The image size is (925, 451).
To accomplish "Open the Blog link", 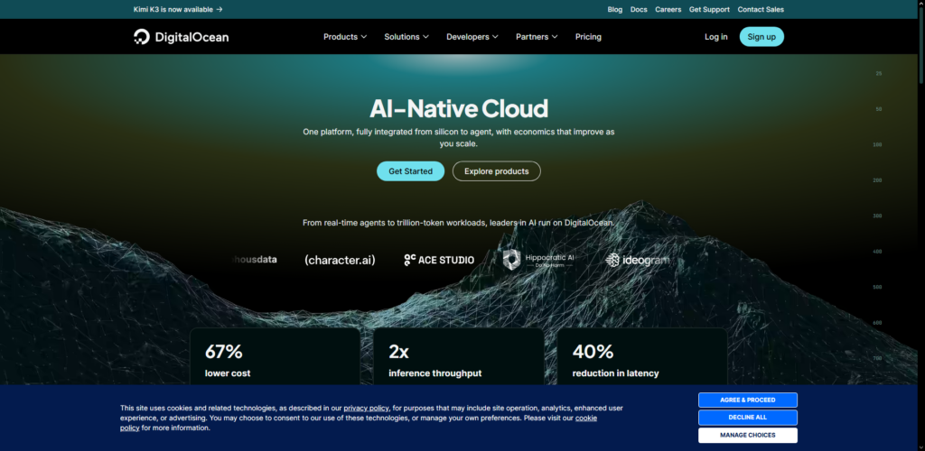I will coord(614,9).
